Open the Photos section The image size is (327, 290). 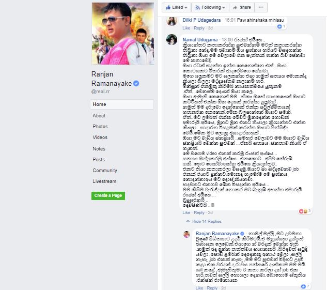coord(100,127)
